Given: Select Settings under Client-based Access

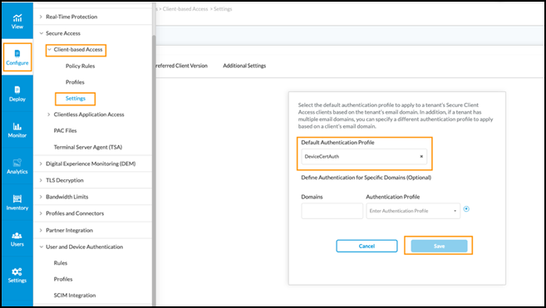Looking at the screenshot, I should (76, 99).
